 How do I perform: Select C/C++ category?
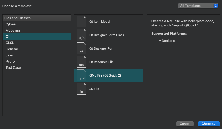point(37,24)
